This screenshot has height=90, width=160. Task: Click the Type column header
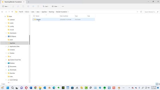point(76,16)
